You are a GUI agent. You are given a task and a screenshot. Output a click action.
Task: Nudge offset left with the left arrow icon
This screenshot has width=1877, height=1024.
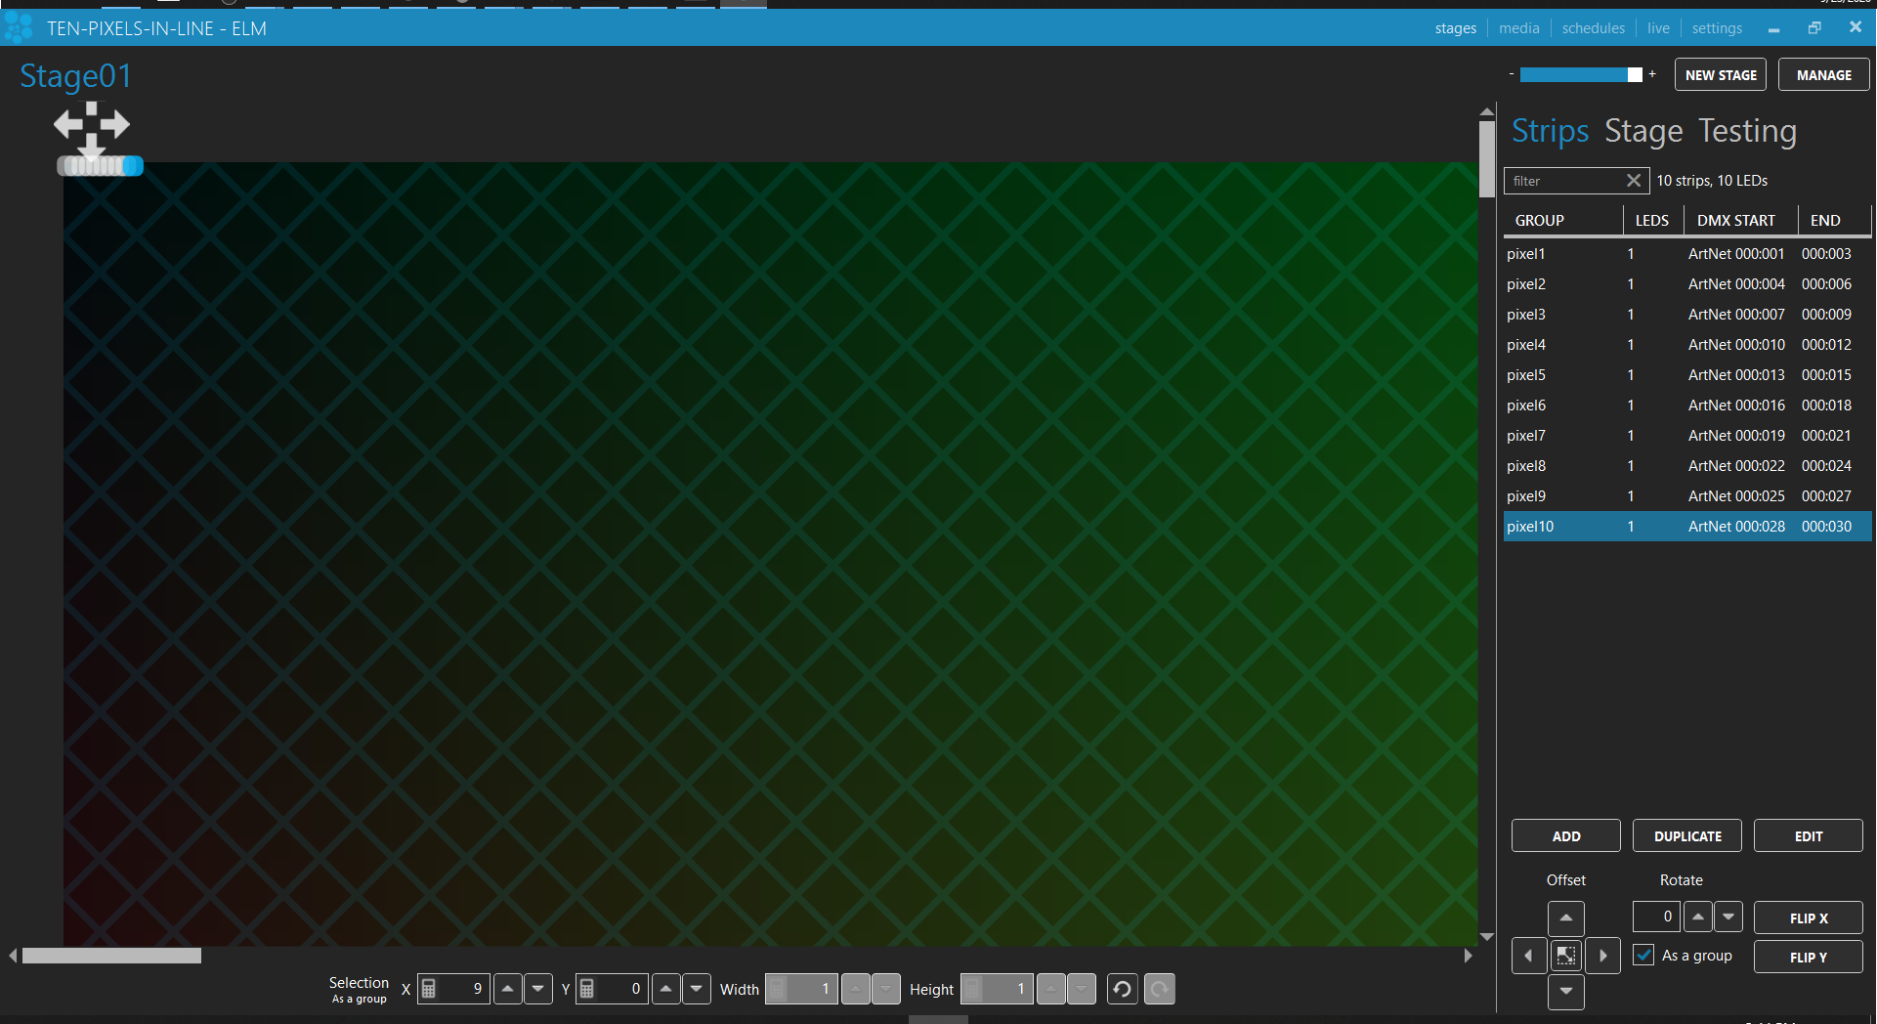coord(1529,956)
